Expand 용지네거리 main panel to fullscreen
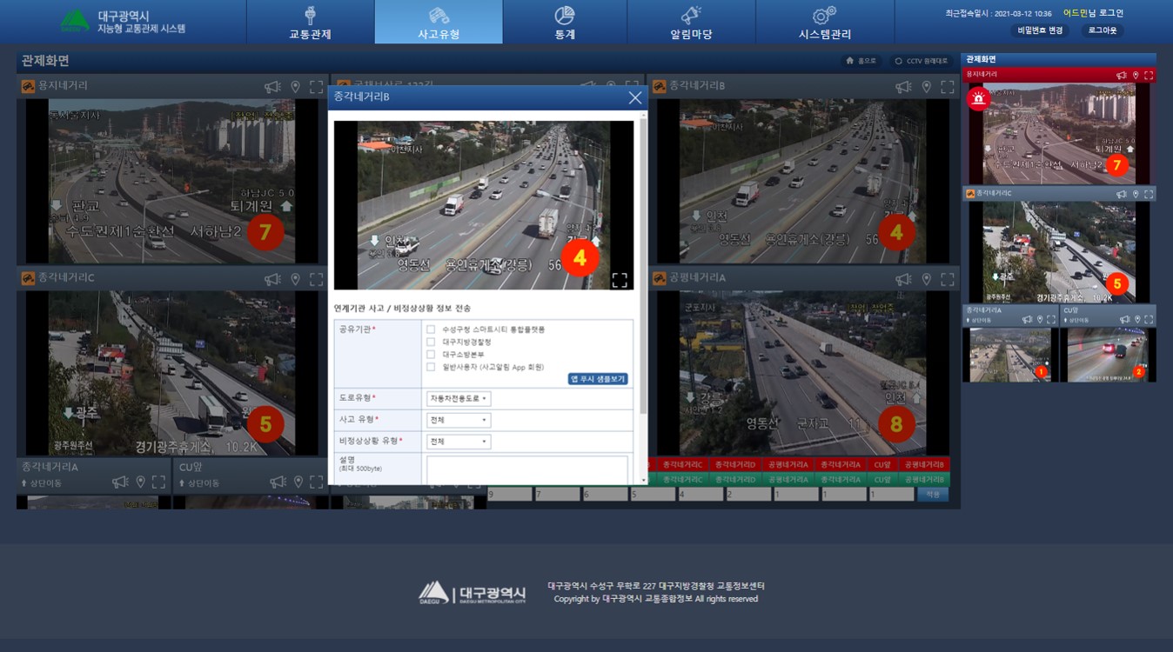Viewport: 1173px width, 652px height. (x=317, y=87)
